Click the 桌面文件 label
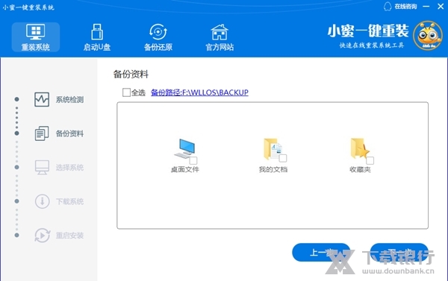The width and height of the screenshot is (448, 281). coord(185,169)
